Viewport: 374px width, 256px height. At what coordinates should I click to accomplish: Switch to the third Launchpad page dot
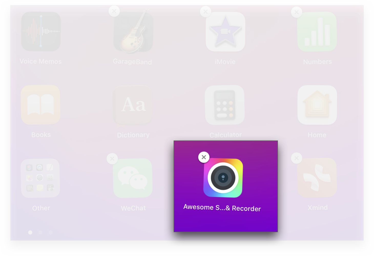pos(51,232)
